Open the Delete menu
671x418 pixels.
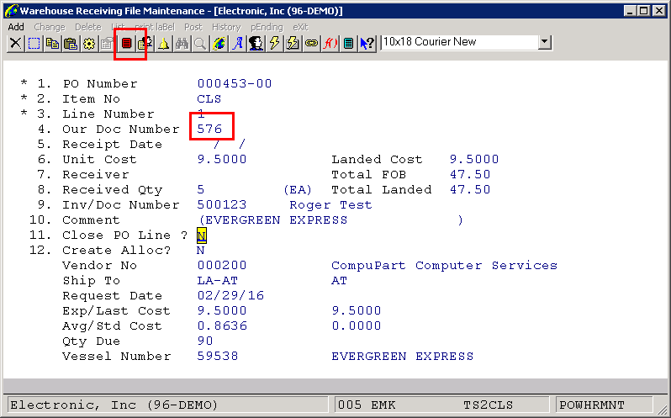pyautogui.click(x=88, y=27)
